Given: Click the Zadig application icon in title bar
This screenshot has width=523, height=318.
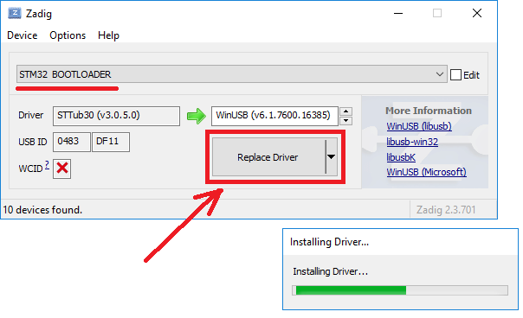Looking at the screenshot, I should click(15, 13).
